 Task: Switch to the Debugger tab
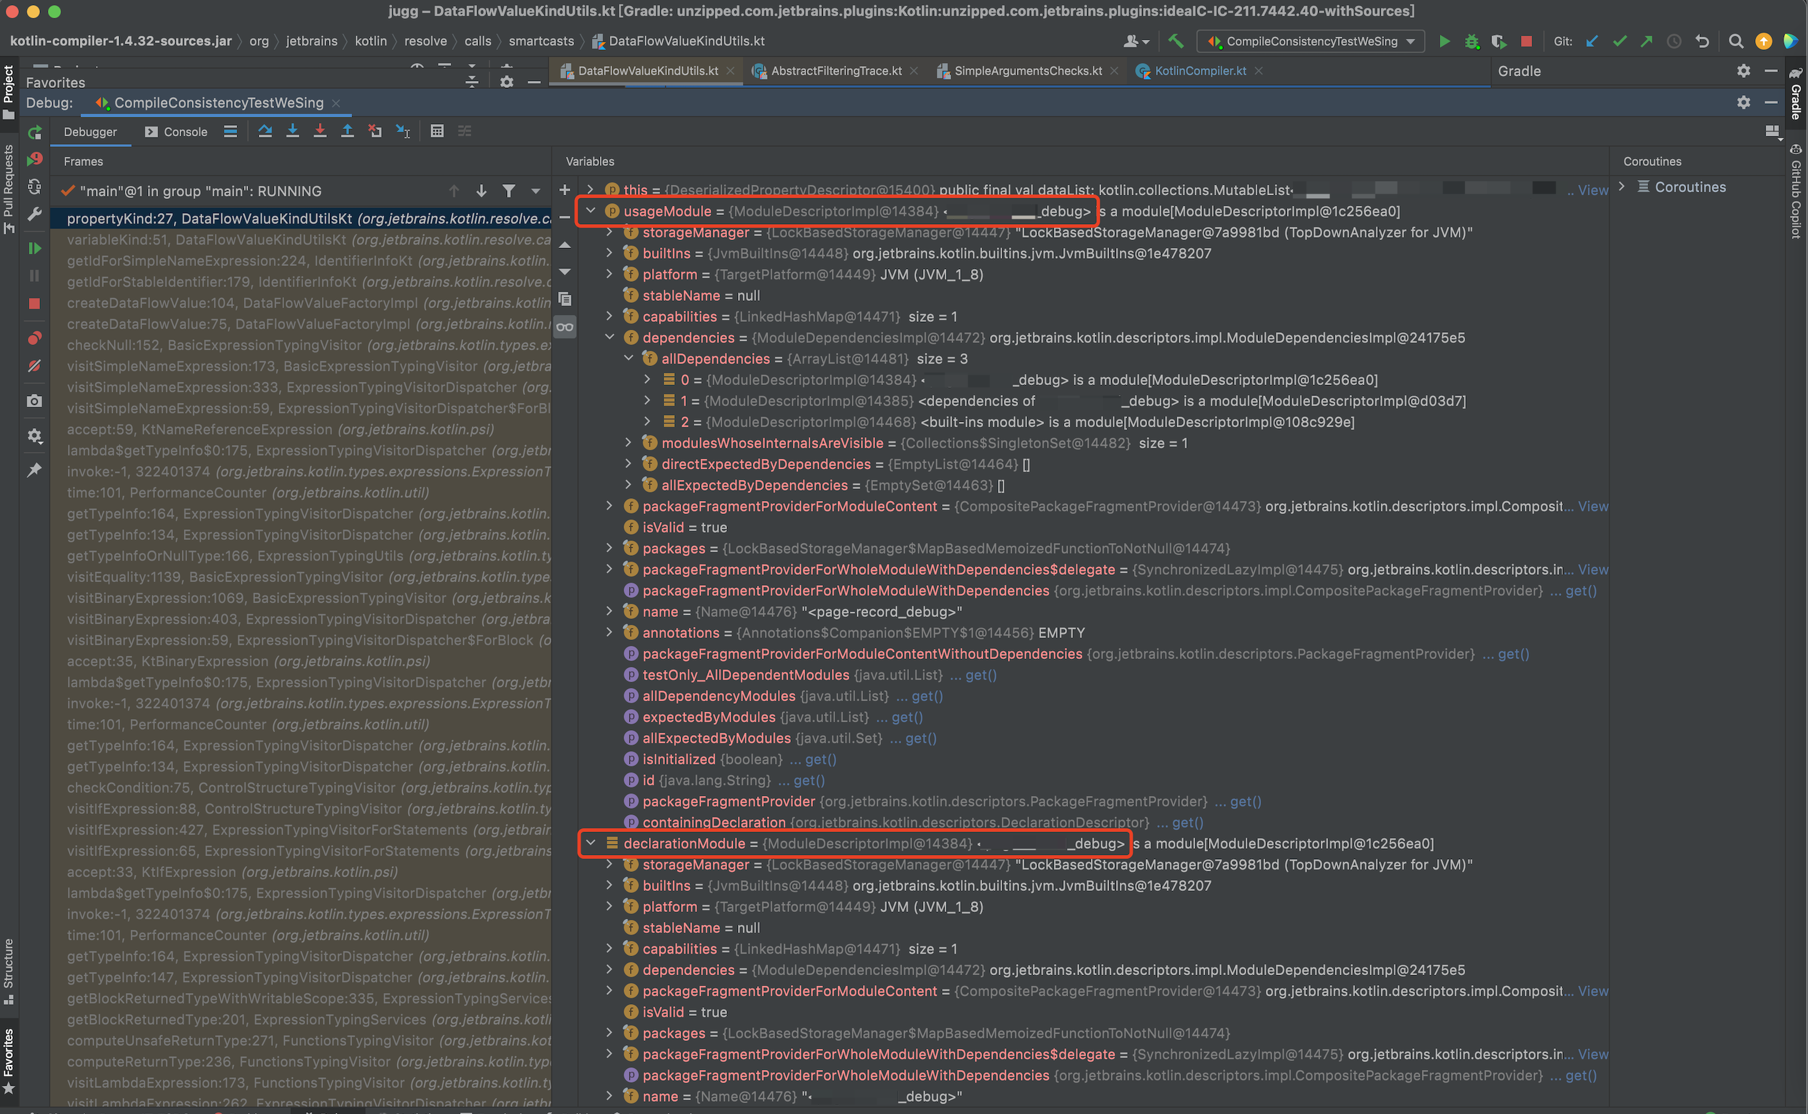pos(90,132)
